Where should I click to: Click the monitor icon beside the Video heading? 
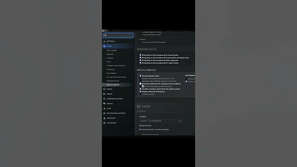[x=139, y=107]
